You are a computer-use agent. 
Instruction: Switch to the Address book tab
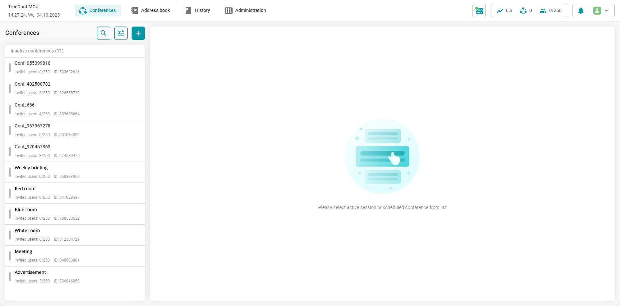point(151,10)
